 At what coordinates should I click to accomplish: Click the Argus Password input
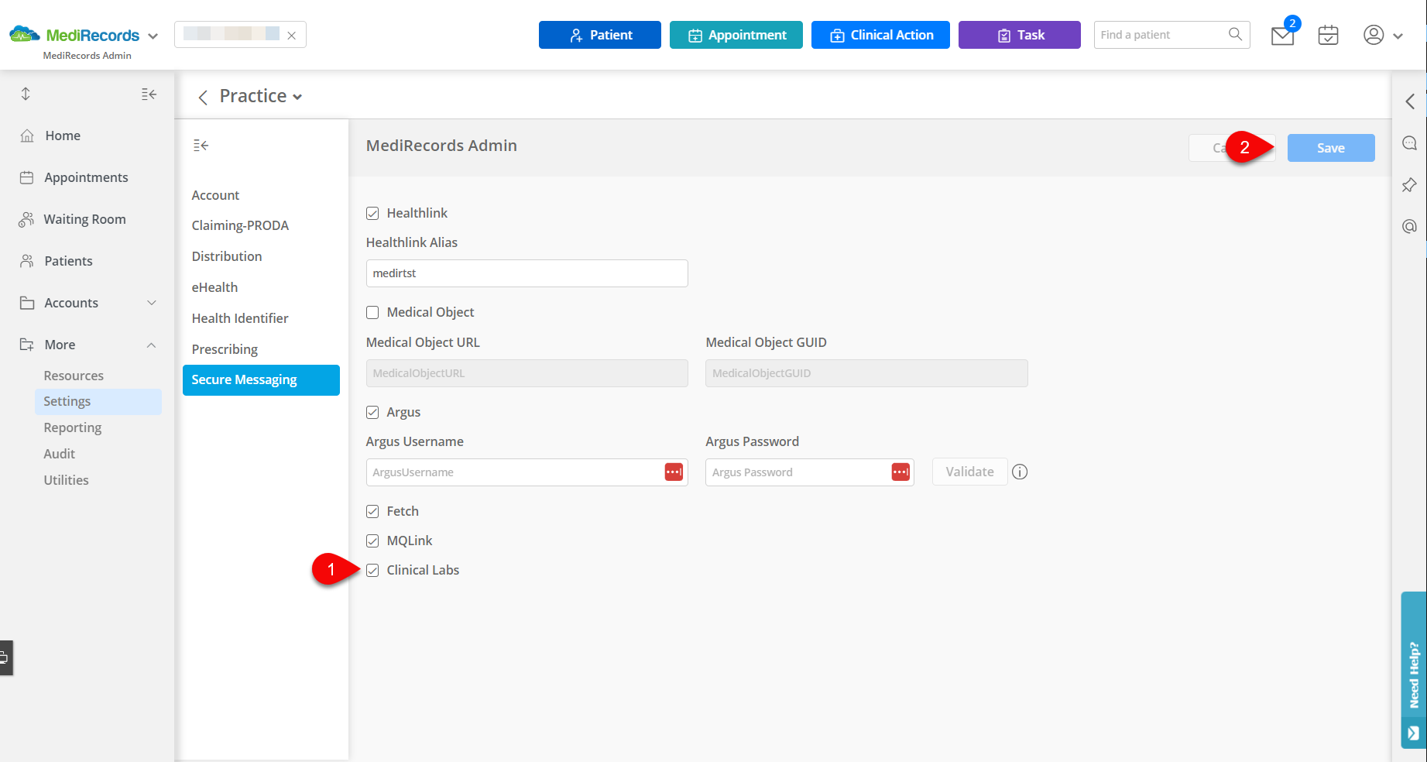pos(809,472)
